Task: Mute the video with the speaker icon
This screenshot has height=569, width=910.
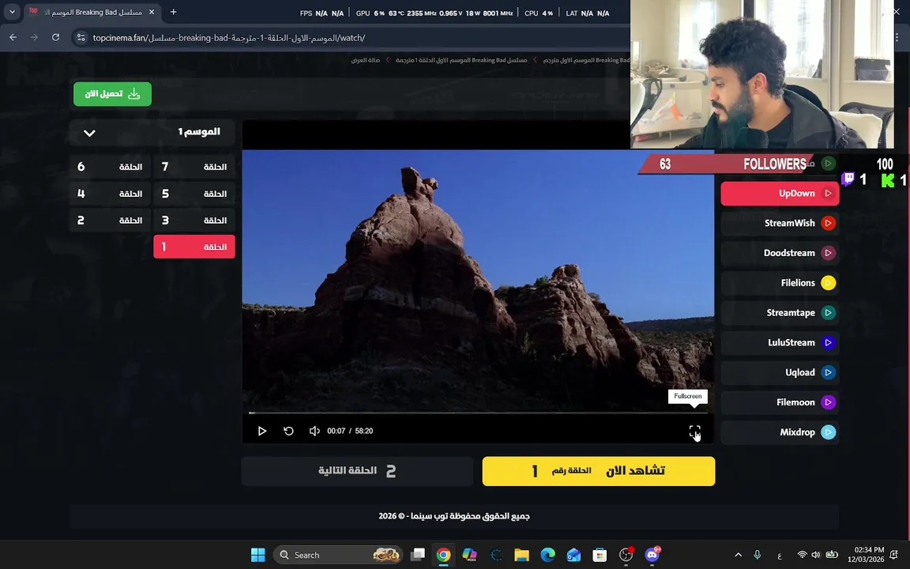Action: tap(314, 431)
